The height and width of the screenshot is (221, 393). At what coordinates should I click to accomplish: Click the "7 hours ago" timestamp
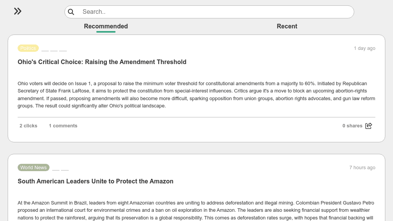click(x=362, y=168)
